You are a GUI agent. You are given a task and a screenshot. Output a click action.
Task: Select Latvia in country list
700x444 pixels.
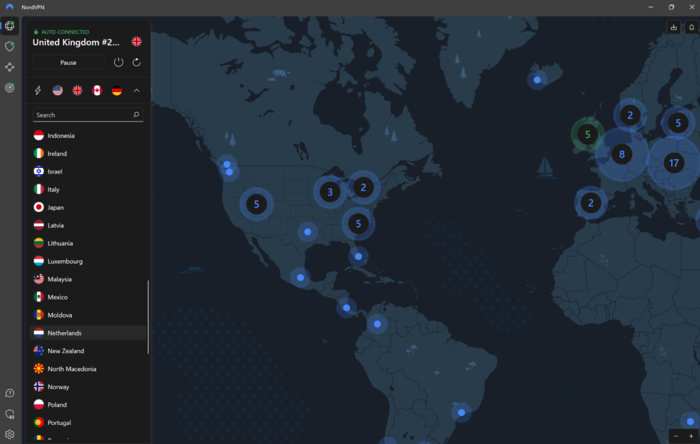point(88,225)
